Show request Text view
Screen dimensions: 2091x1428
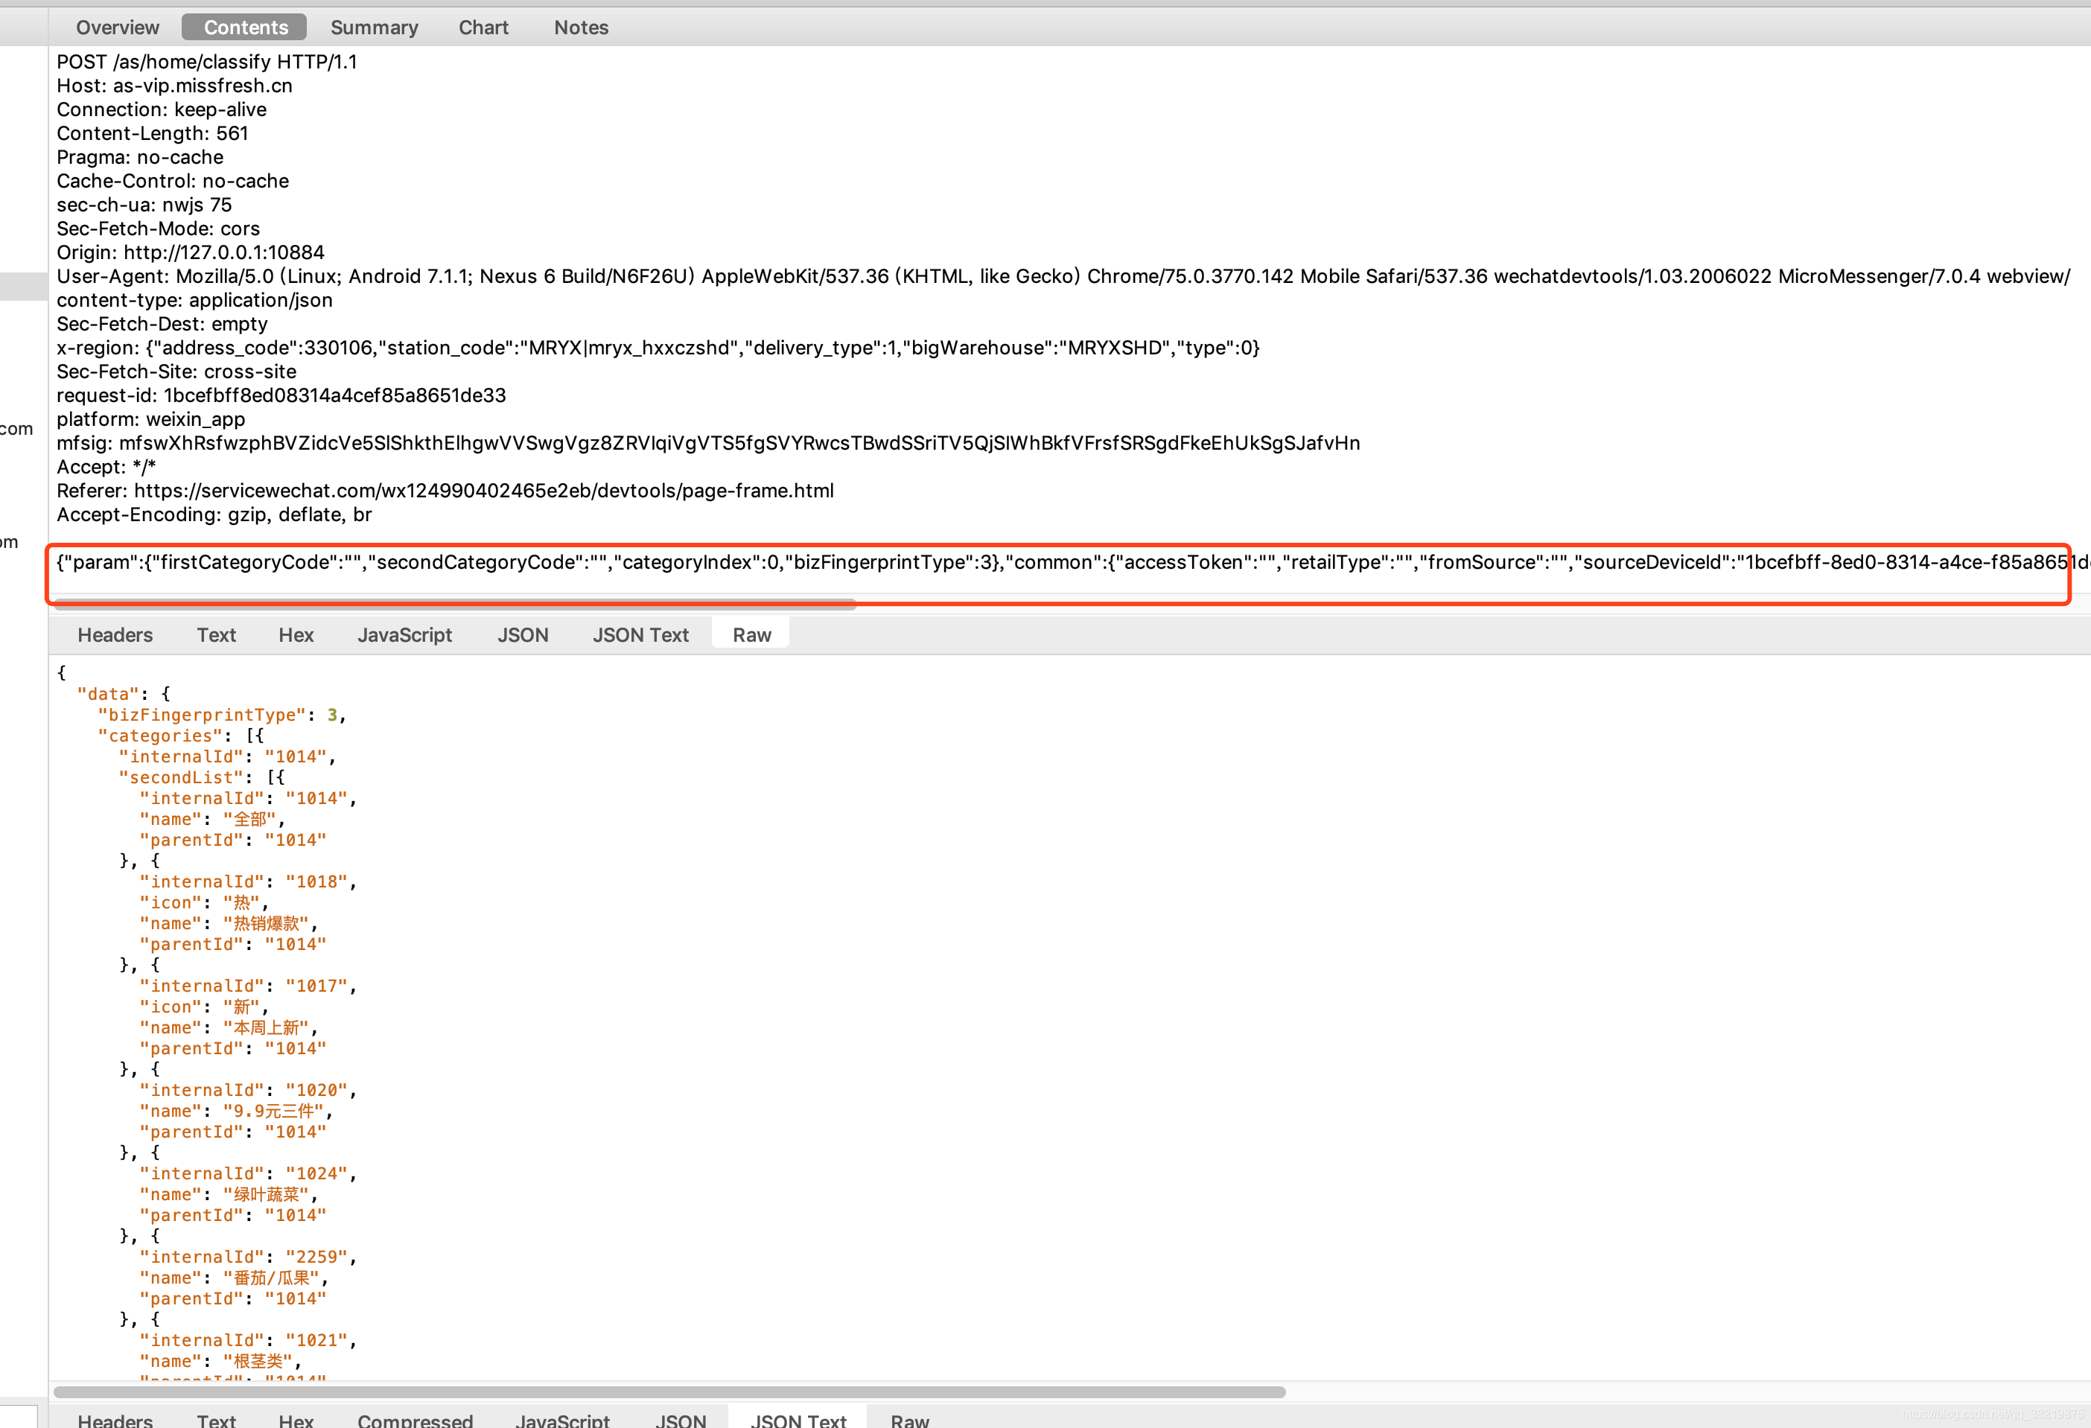(x=217, y=634)
